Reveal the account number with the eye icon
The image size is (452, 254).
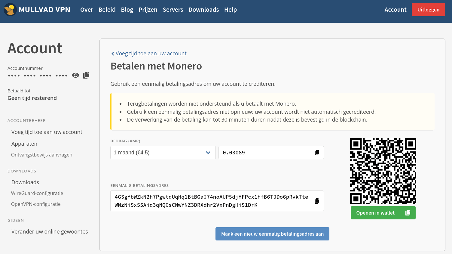tap(75, 75)
